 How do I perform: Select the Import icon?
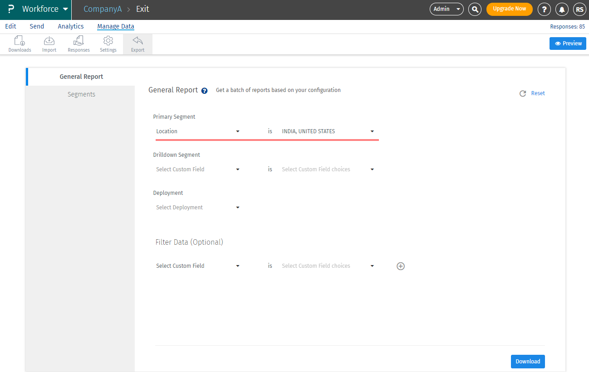click(x=49, y=43)
